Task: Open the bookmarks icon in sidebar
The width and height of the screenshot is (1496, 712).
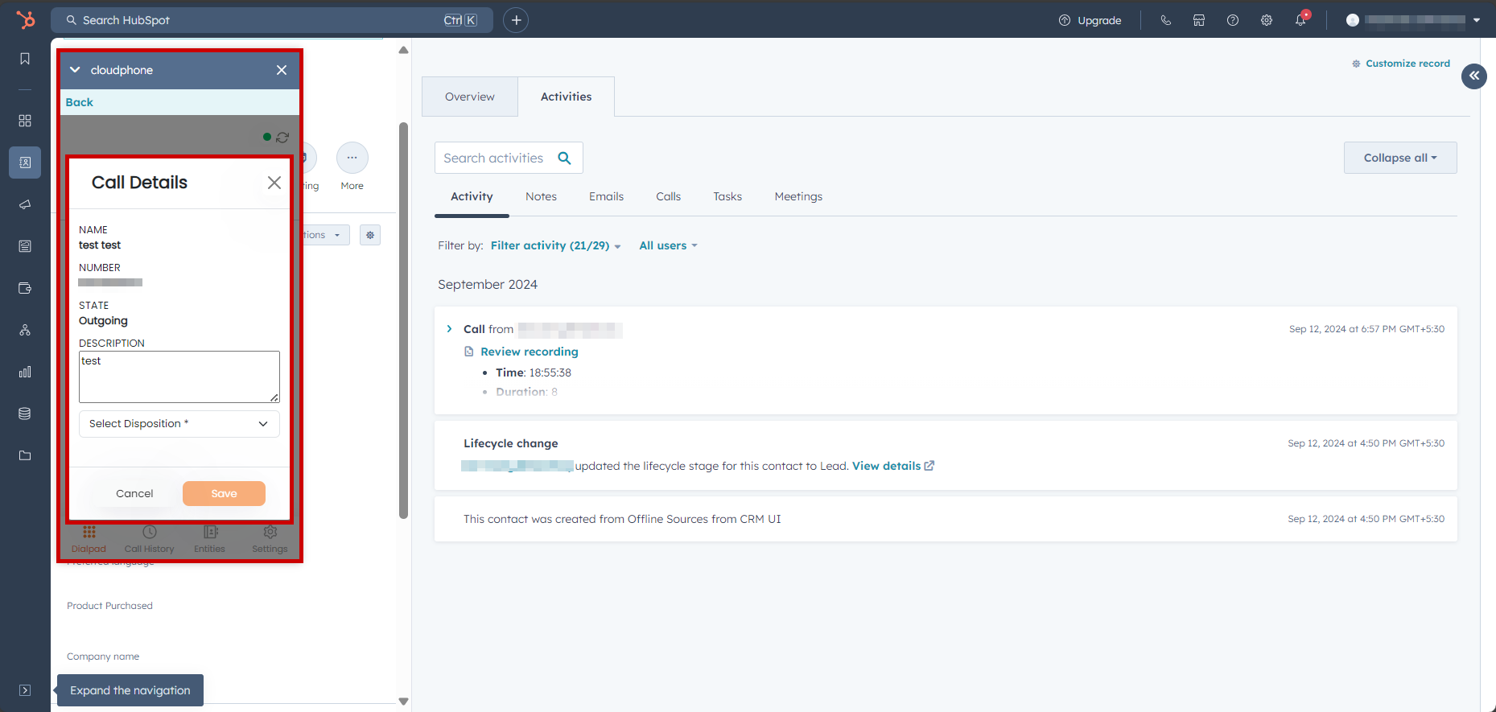Action: [x=25, y=59]
